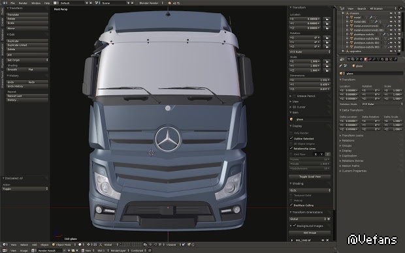Click the outliner search filter icon
Image resolution: width=405 pixels, height=253 pixels.
click(x=400, y=8)
